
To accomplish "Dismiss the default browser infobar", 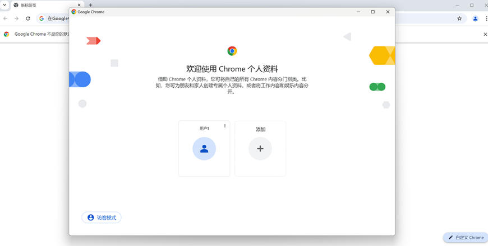I will click(x=485, y=34).
